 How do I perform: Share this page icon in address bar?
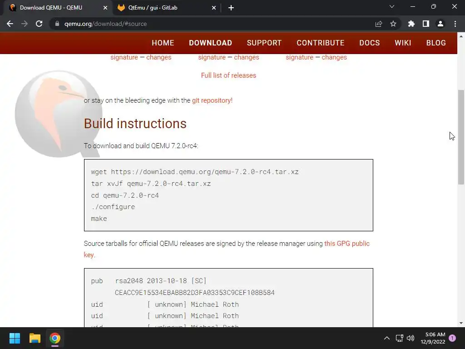[379, 24]
